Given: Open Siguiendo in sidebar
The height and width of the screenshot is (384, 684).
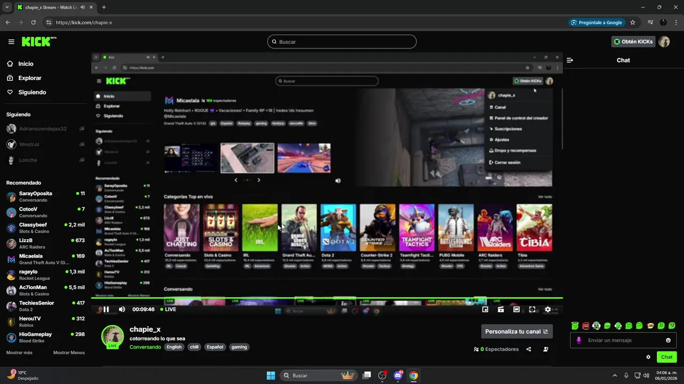Looking at the screenshot, I should 32,92.
